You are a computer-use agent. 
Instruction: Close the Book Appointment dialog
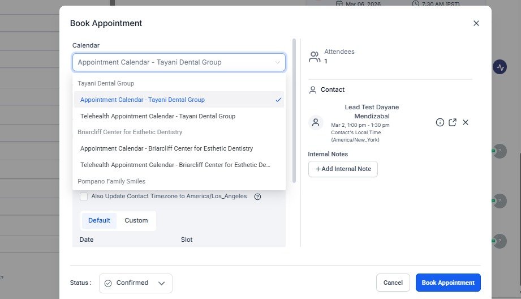tap(476, 23)
